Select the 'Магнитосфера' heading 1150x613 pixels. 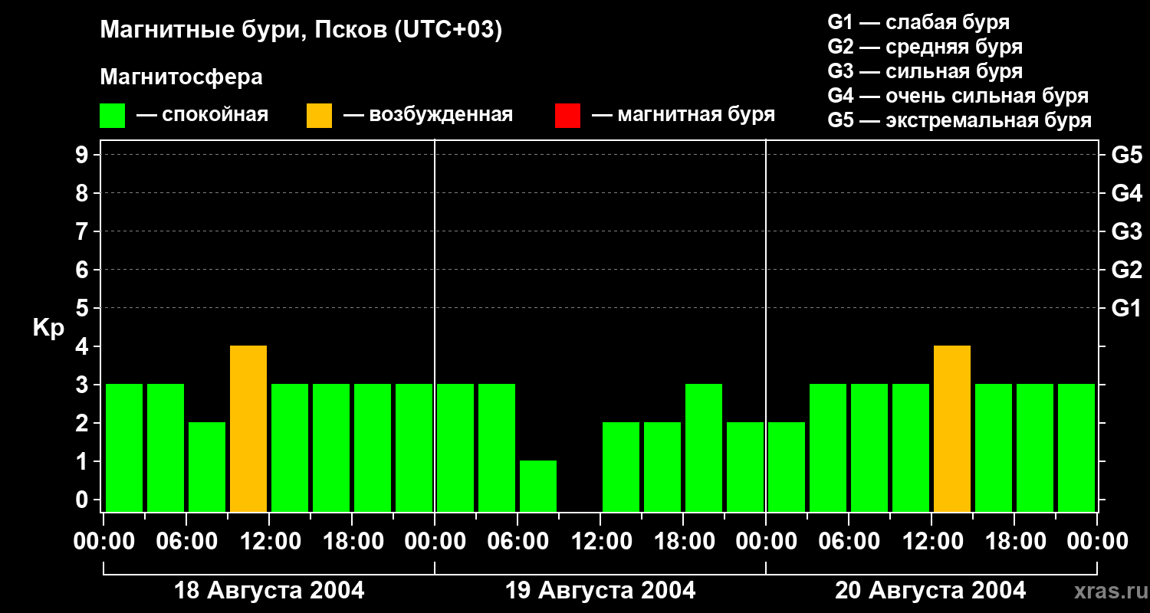(181, 77)
